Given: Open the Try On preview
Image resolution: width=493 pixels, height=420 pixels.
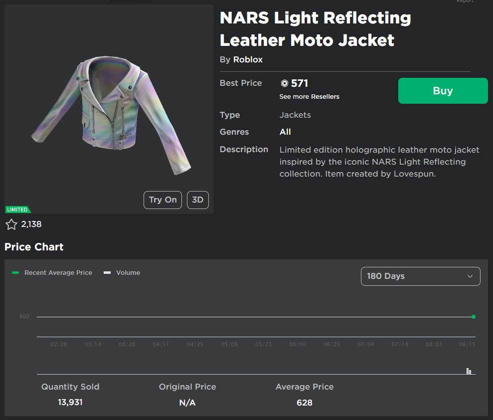Looking at the screenshot, I should pyautogui.click(x=163, y=200).
